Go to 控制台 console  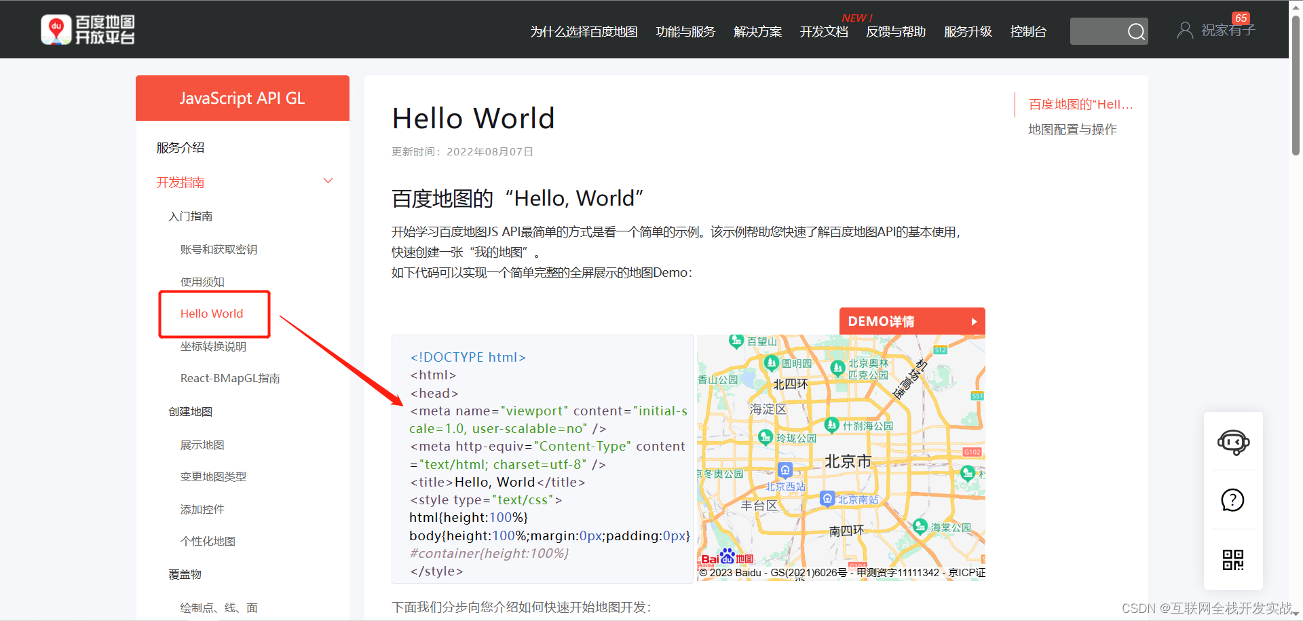click(1028, 32)
